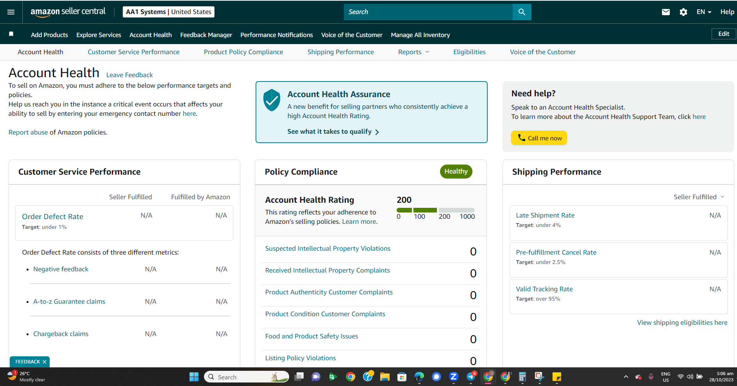Open the A-to-z Guarantee claims link
737x386 pixels.
[x=69, y=301]
